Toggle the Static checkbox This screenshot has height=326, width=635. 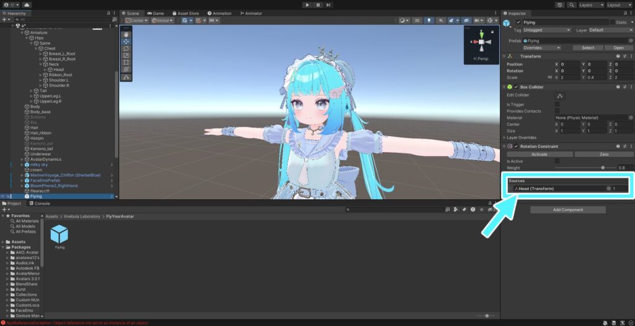pyautogui.click(x=612, y=22)
